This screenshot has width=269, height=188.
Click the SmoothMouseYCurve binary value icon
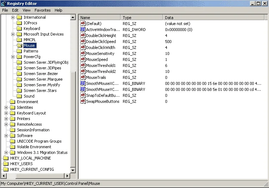click(x=83, y=89)
